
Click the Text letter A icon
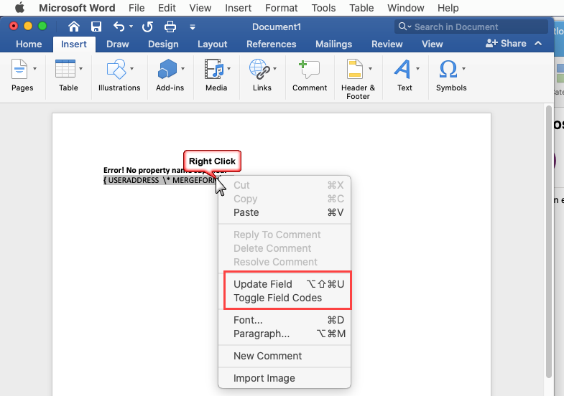(402, 69)
